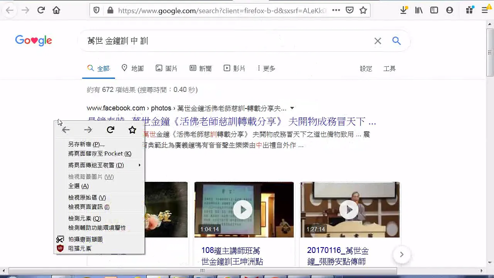Reload the page with the toolbar refresh icon

[41, 10]
